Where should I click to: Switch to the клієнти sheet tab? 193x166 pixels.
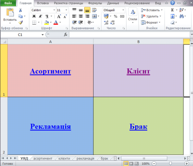click(64, 159)
